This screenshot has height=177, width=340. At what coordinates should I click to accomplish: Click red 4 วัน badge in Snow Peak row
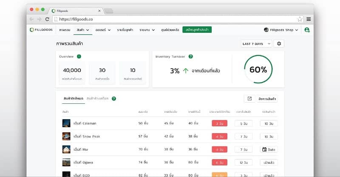[x=219, y=137]
